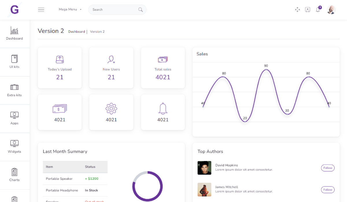Select the New Users value 21
The width and height of the screenshot is (347, 202).
(111, 77)
